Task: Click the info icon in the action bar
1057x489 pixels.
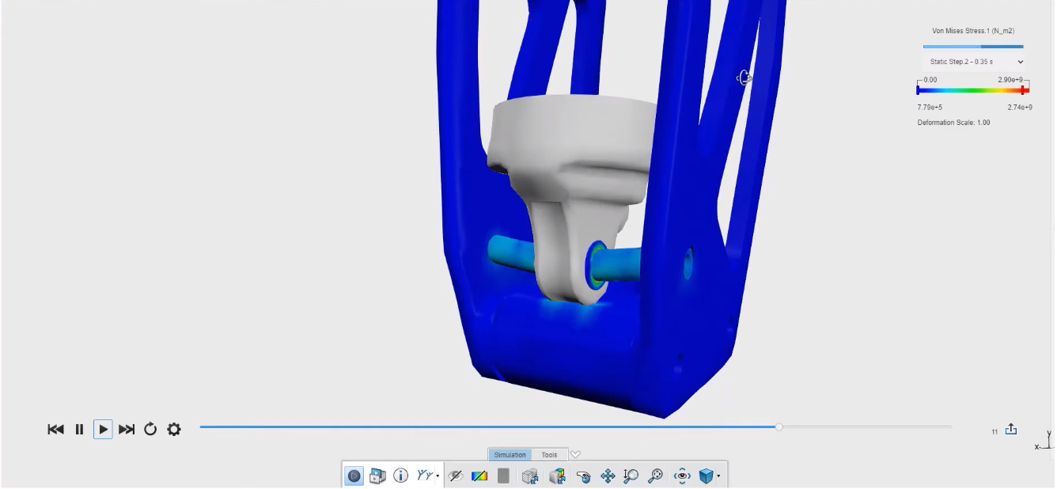Action: click(x=401, y=476)
